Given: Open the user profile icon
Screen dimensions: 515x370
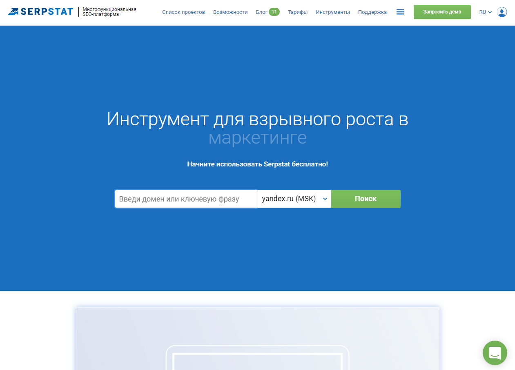Looking at the screenshot, I should pos(502,12).
